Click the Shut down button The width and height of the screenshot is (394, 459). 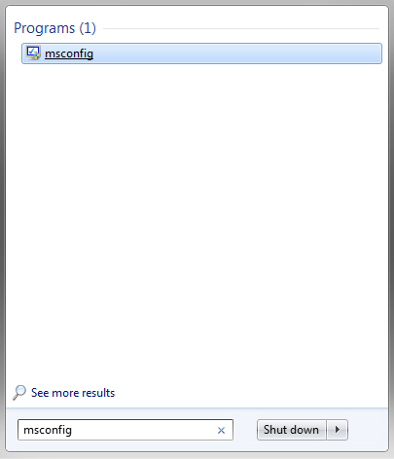point(291,430)
